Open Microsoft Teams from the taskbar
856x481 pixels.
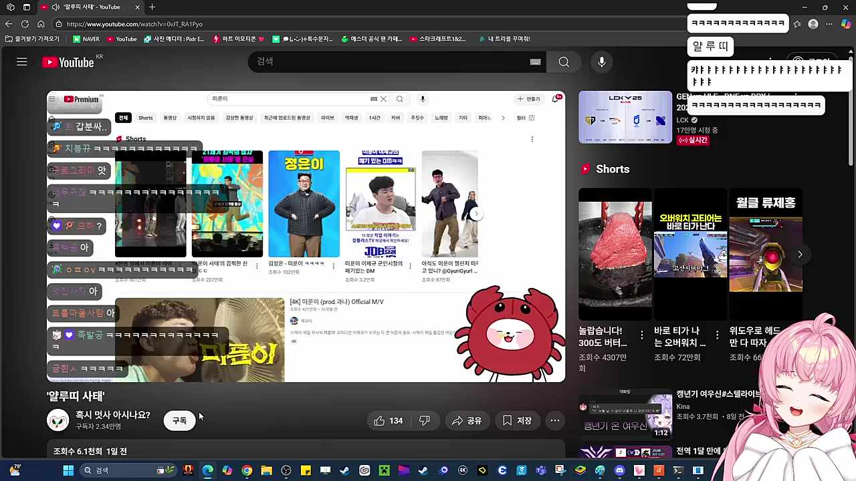pyautogui.click(x=541, y=470)
